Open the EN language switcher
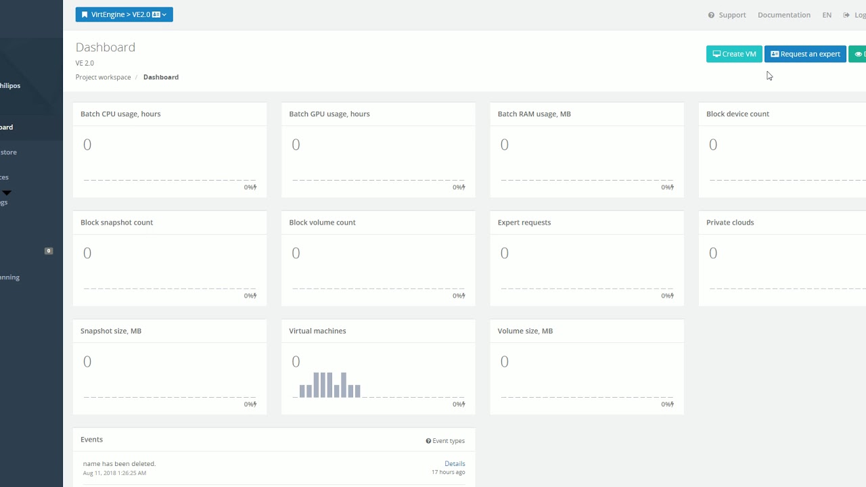The height and width of the screenshot is (487, 866). [827, 15]
